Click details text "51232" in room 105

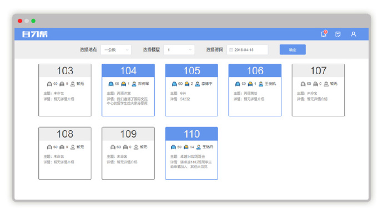click(185, 99)
